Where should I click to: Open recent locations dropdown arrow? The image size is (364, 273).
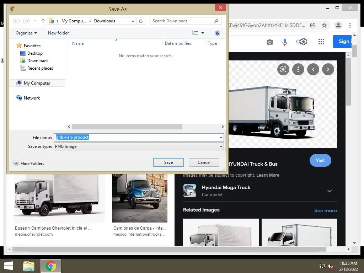point(35,21)
